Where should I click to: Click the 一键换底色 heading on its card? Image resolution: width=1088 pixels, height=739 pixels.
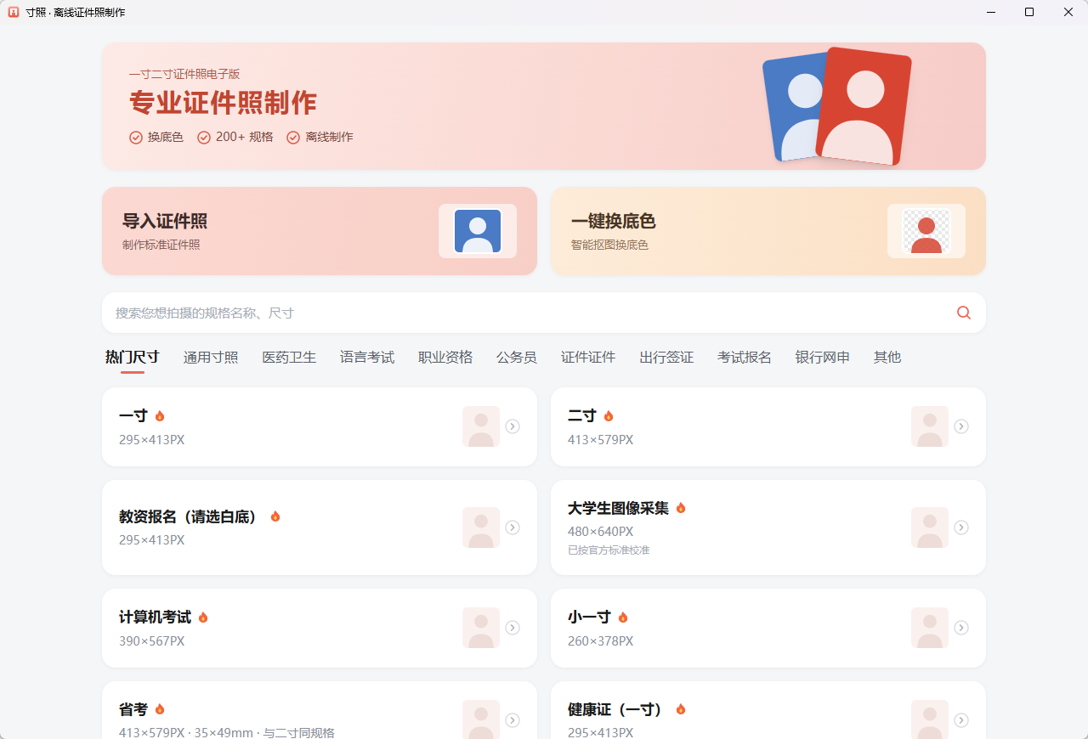[x=614, y=222]
